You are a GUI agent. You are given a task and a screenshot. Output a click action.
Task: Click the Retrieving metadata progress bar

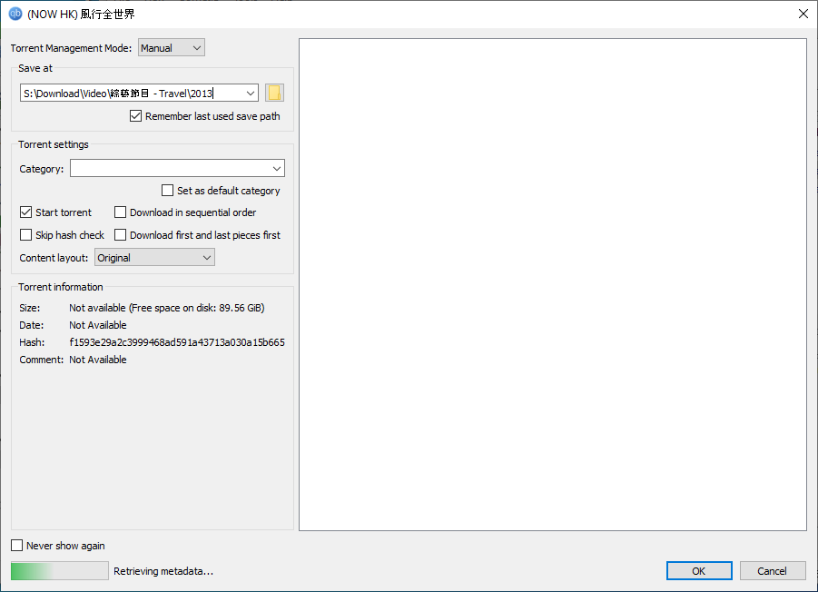(x=60, y=571)
